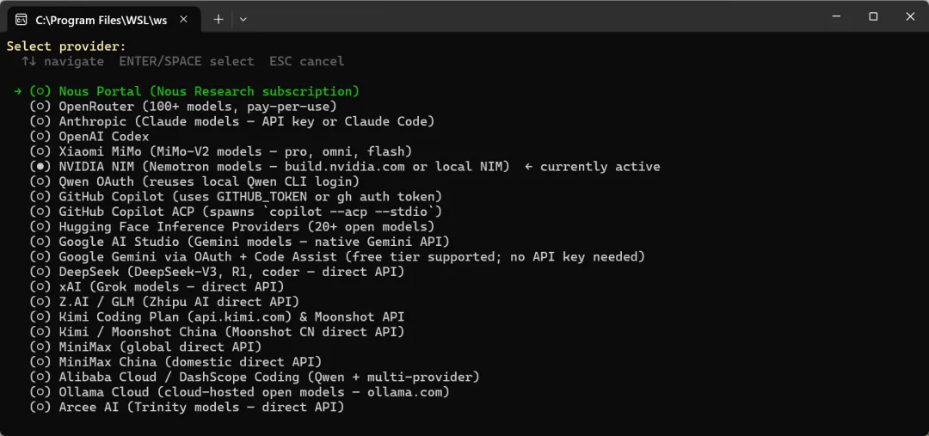Select the Nous Portal radio option
Viewport: 929px width, 436px height.
click(40, 91)
